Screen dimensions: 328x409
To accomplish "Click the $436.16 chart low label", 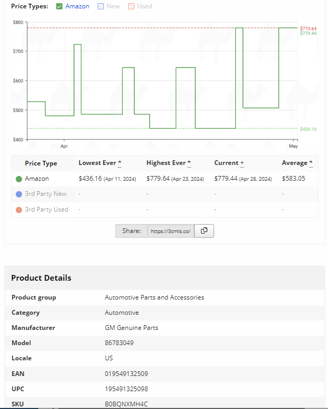I will [308, 129].
